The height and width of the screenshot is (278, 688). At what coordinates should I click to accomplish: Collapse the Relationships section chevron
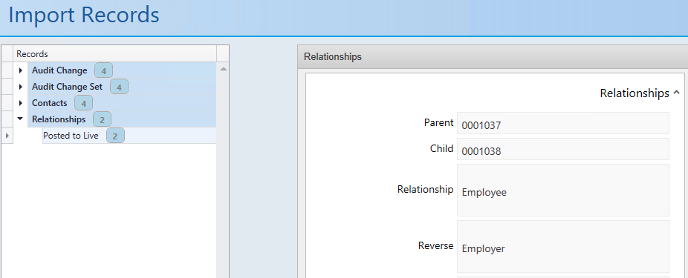tap(676, 93)
